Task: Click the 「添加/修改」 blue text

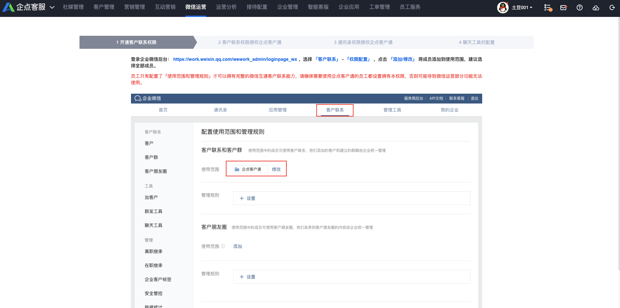Action: coord(403,59)
